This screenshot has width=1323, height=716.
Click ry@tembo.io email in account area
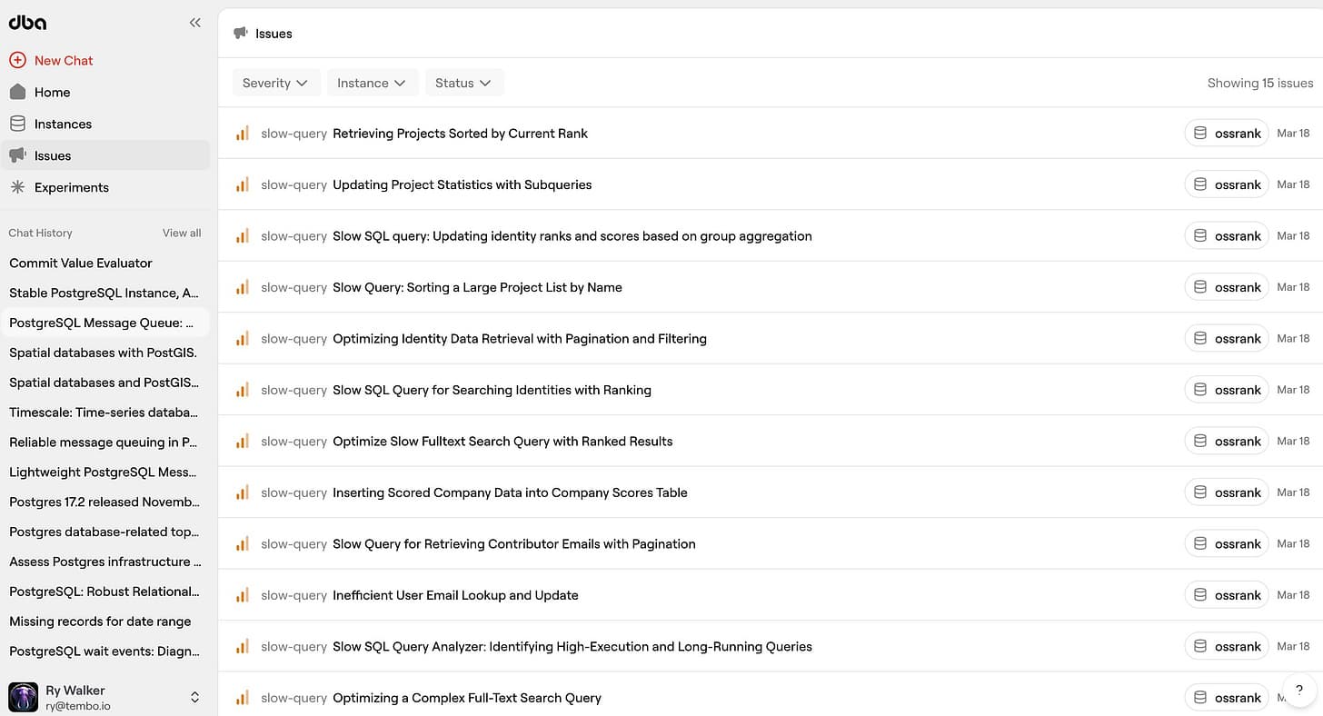point(78,706)
